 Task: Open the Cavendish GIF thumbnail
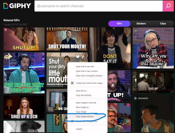point(153,114)
